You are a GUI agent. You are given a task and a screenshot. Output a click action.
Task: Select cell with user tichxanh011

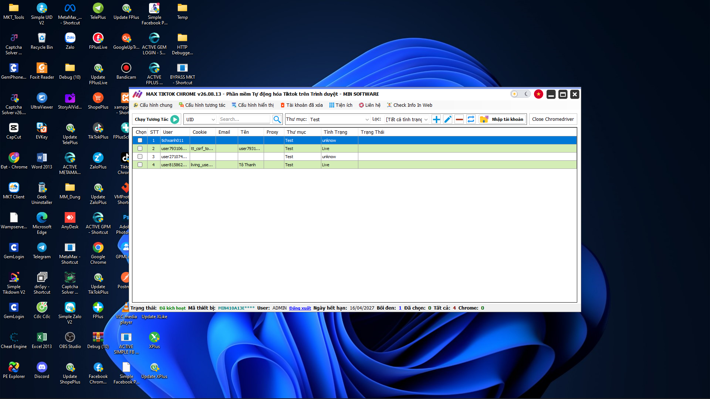pyautogui.click(x=175, y=140)
